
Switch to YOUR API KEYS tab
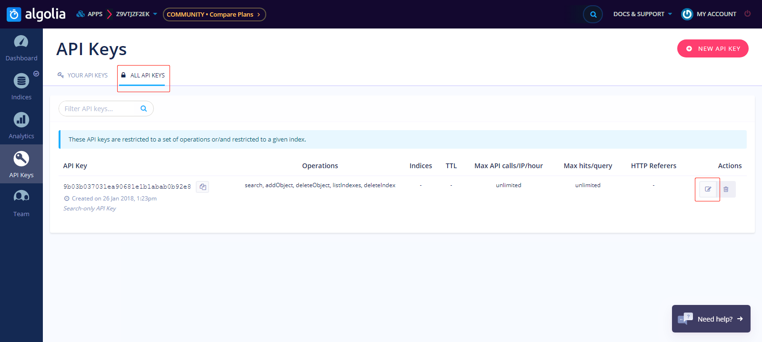pos(83,75)
